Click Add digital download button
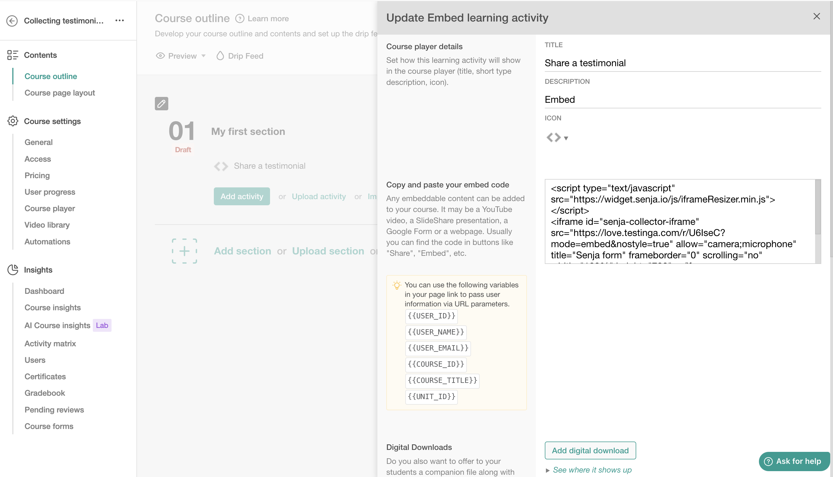The height and width of the screenshot is (477, 833). [590, 450]
